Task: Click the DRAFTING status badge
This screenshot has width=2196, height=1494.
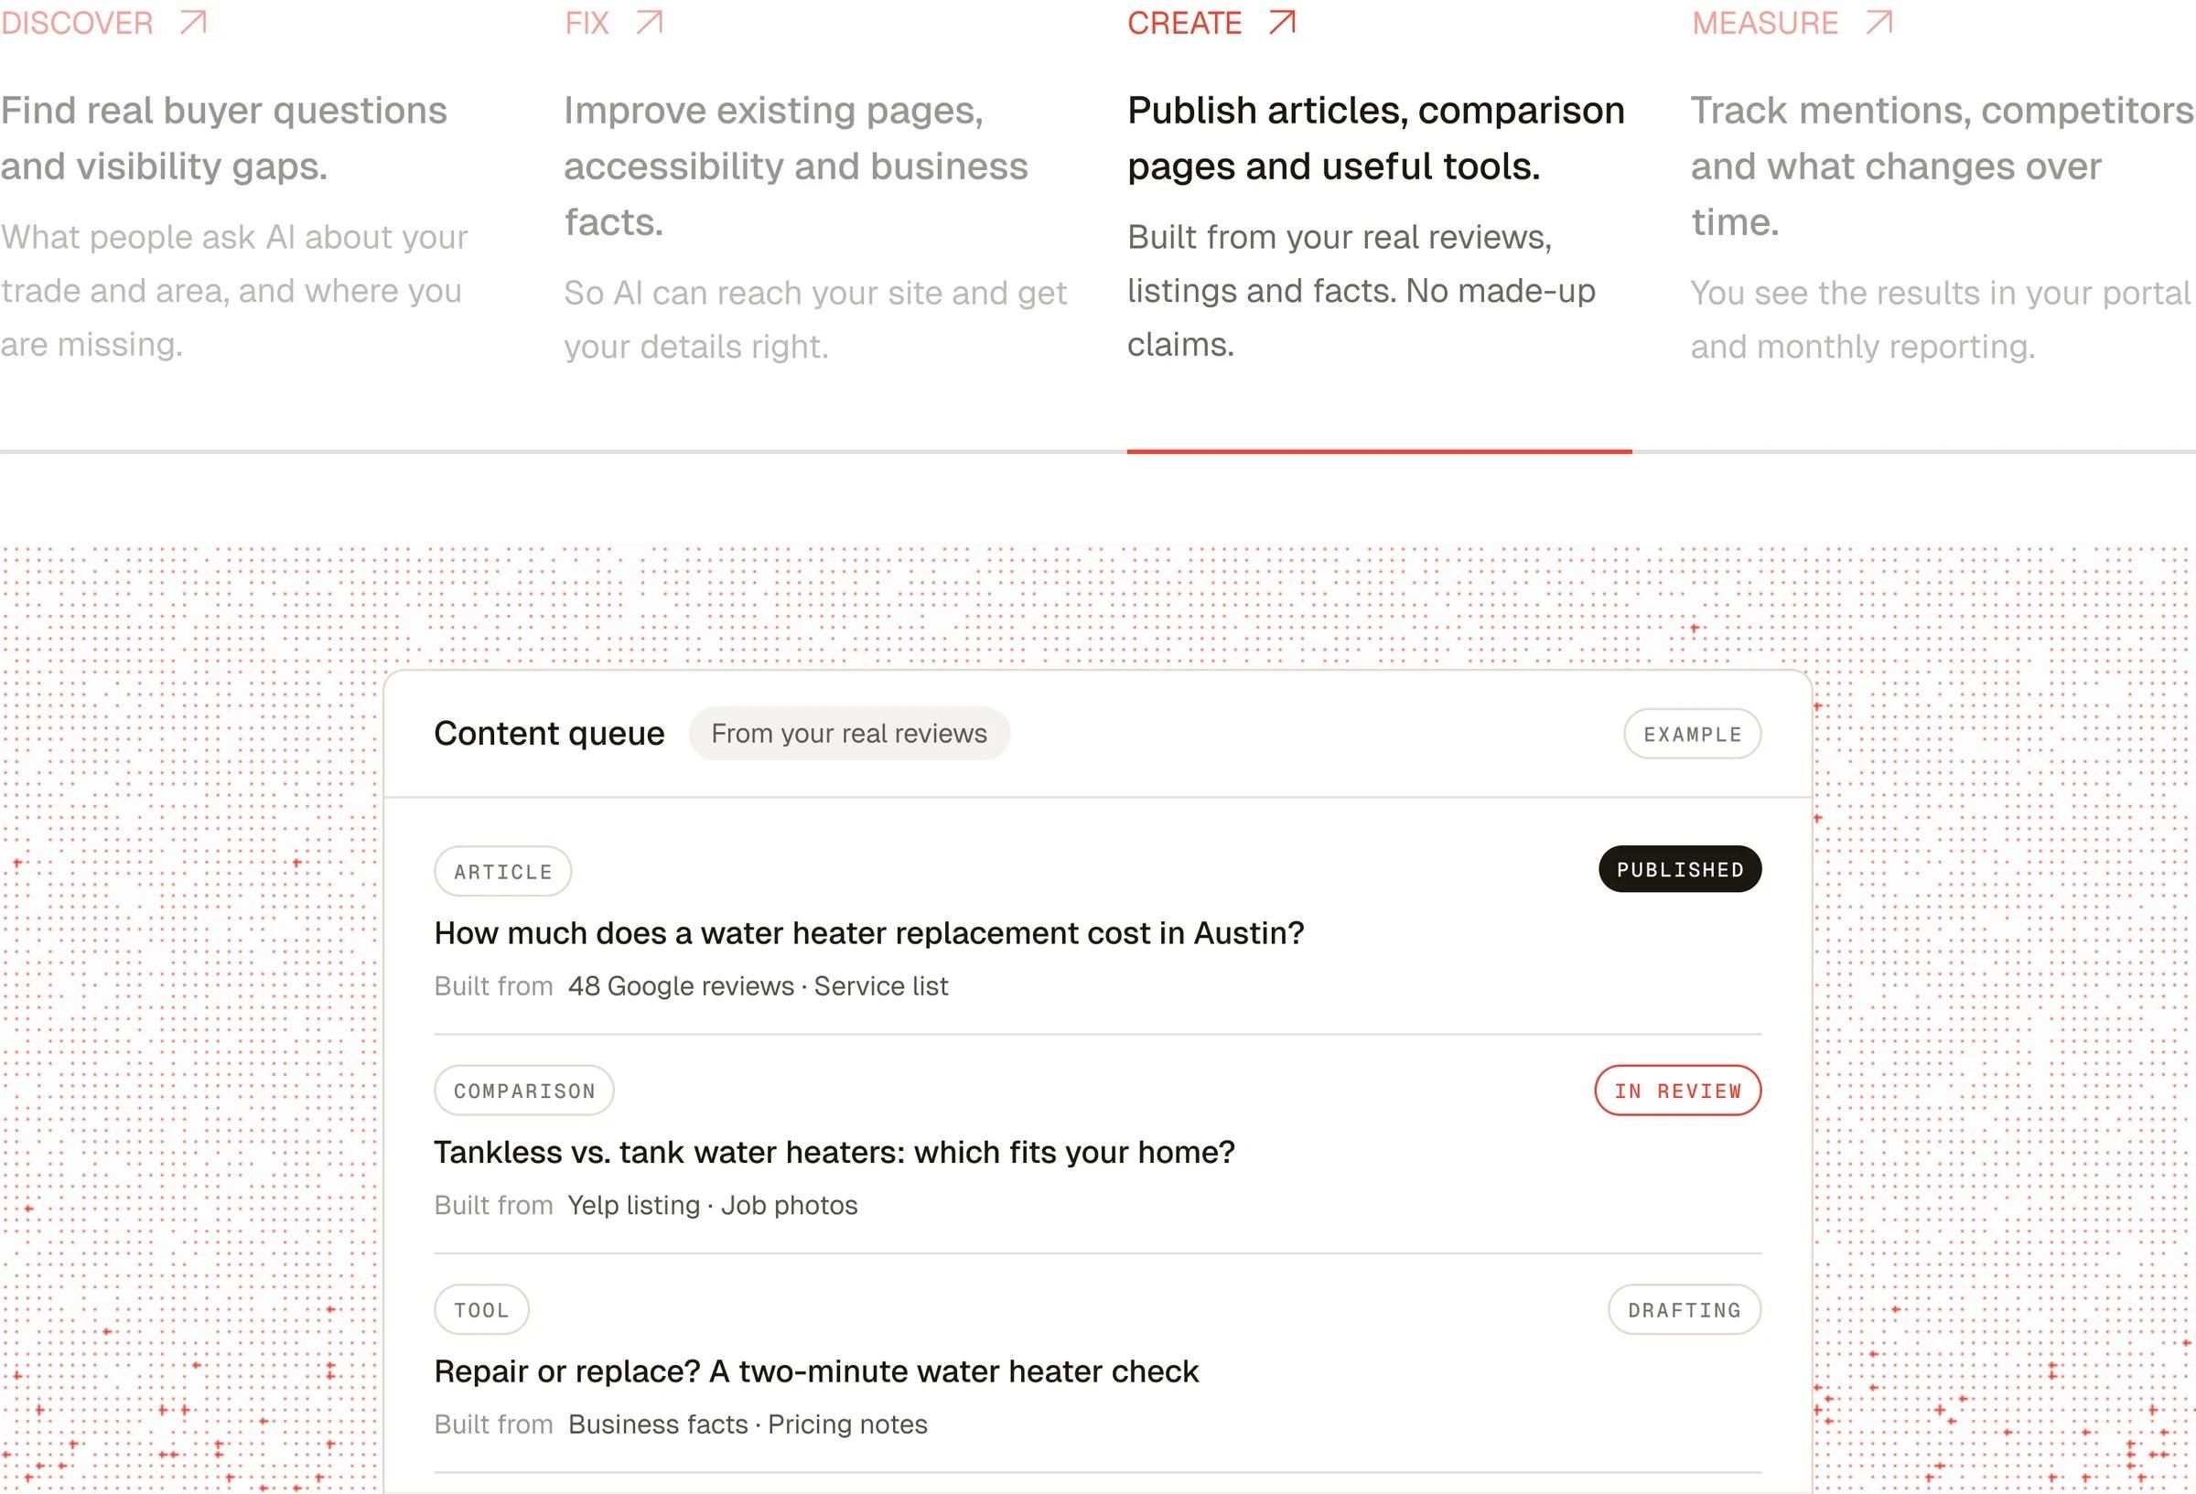Action: coord(1685,1310)
